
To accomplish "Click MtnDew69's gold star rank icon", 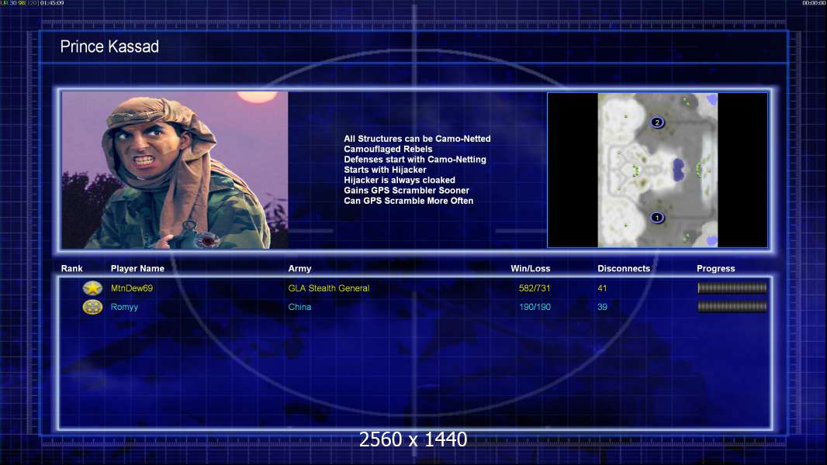I will pos(92,288).
